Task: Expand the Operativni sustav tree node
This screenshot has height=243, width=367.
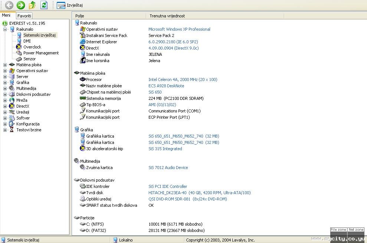Action: (5, 71)
